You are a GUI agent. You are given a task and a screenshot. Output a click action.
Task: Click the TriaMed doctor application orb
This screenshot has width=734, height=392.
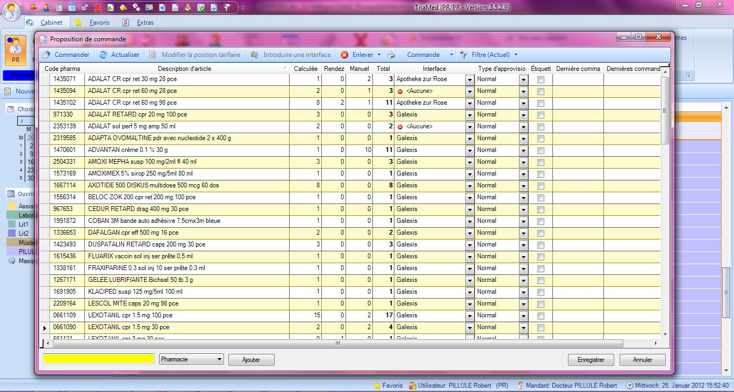tap(12, 11)
